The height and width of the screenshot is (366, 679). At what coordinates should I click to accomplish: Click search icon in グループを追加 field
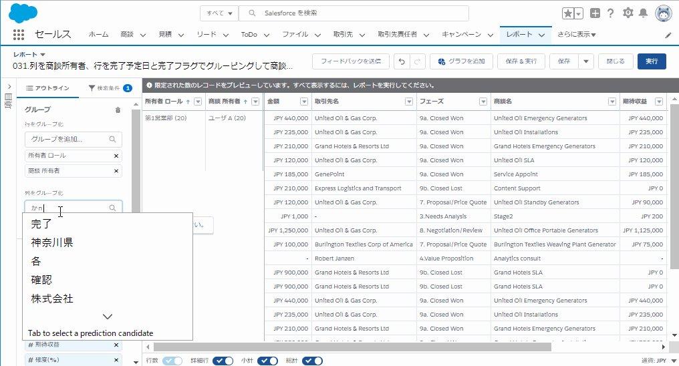(112, 140)
